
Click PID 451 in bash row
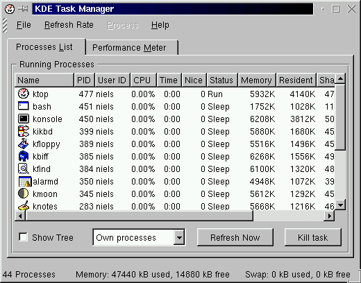click(x=86, y=107)
